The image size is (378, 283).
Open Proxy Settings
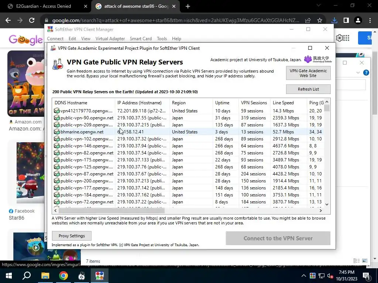[72, 236]
